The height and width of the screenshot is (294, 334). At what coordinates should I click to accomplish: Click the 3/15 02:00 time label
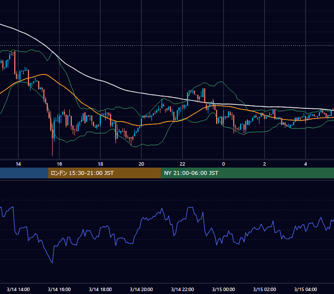[265, 289]
